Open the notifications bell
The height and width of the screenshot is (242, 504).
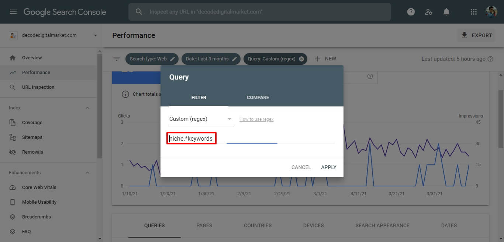click(x=446, y=12)
